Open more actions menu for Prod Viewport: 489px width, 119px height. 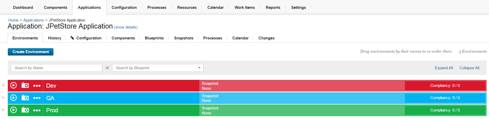37,110
